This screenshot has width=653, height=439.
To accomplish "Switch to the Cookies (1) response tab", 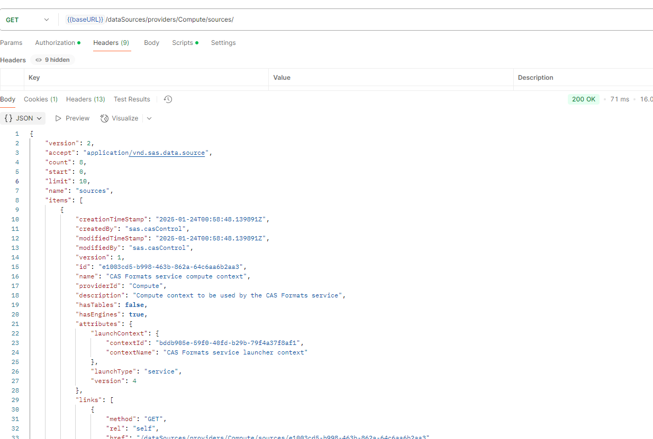I will (40, 99).
